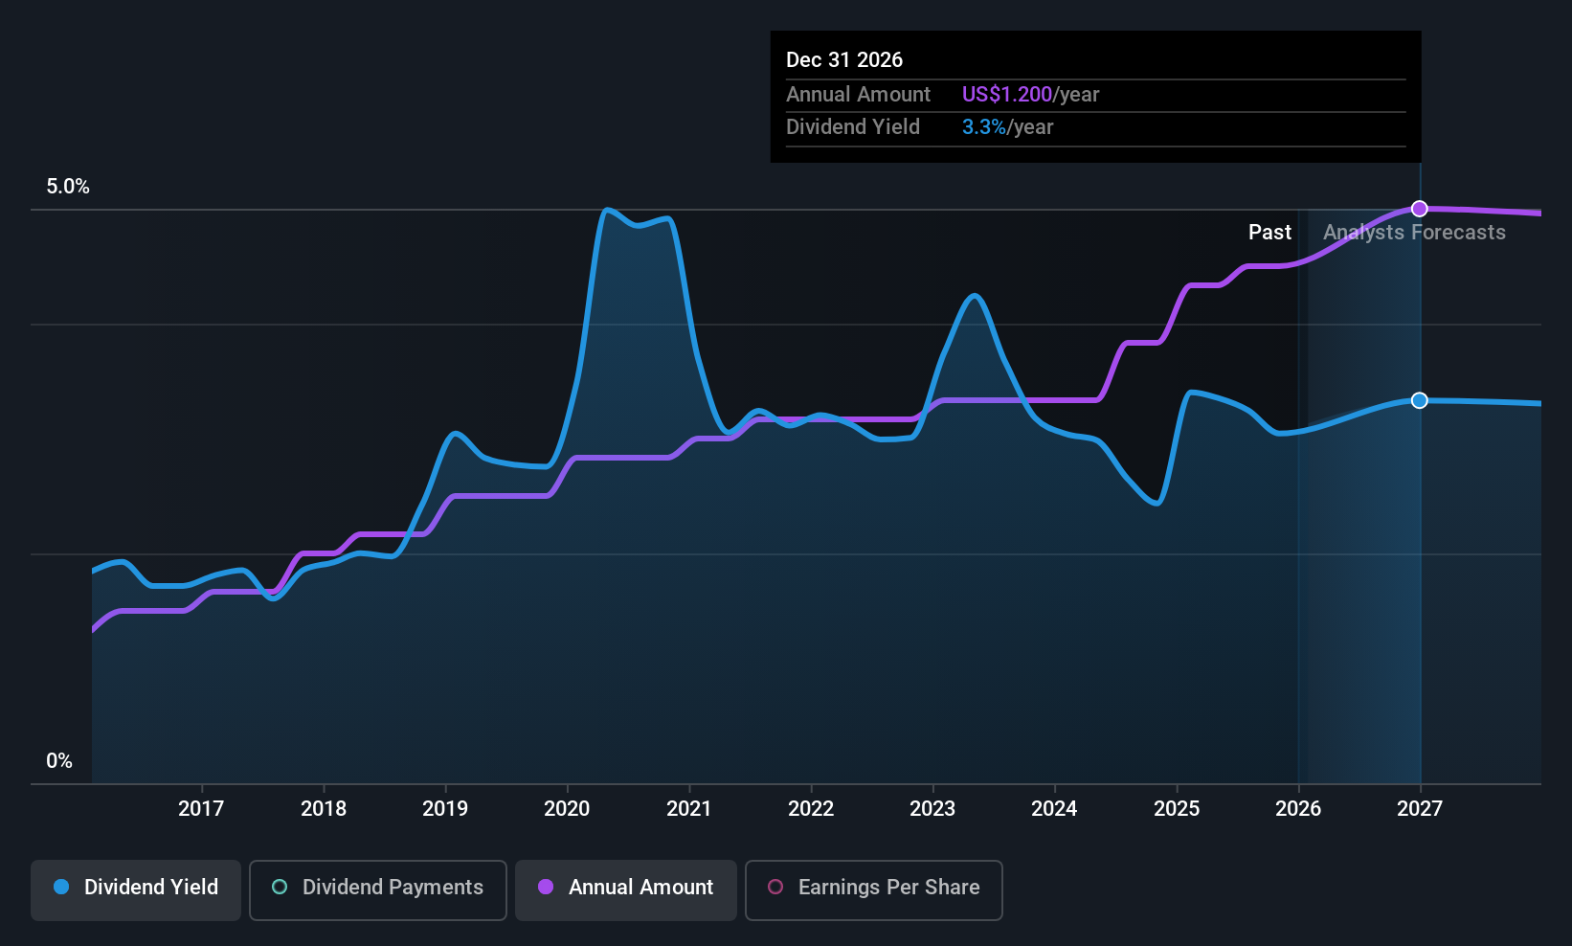Screen dimensions: 1572x946
Task: Click the teal Dividend Payments legend circle
Action: 279,888
